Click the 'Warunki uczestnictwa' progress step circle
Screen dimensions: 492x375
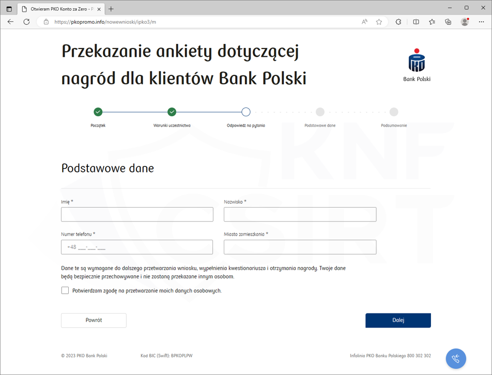coord(172,112)
